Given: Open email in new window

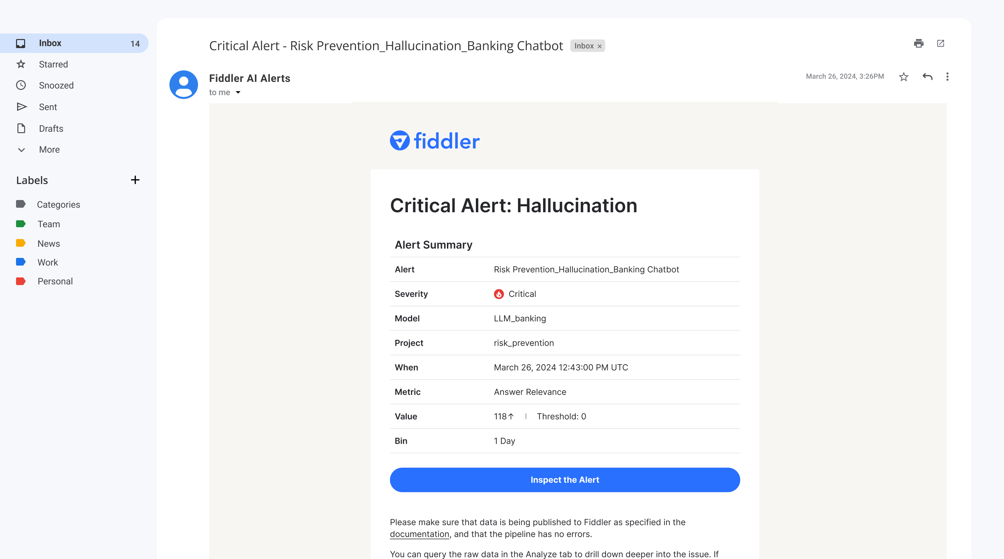Looking at the screenshot, I should [x=941, y=43].
